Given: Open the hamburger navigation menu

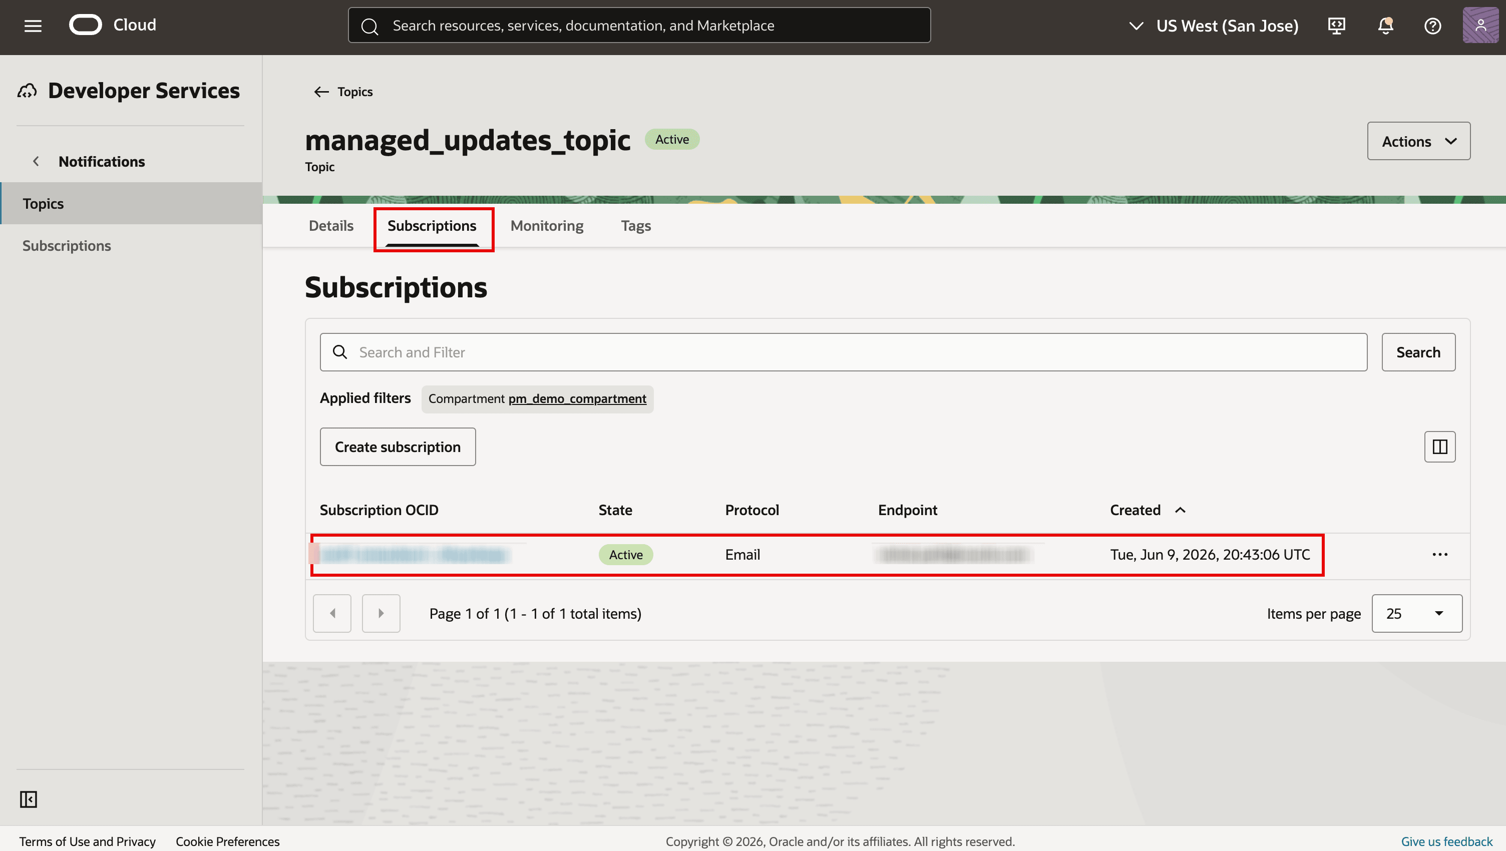Looking at the screenshot, I should pos(33,26).
